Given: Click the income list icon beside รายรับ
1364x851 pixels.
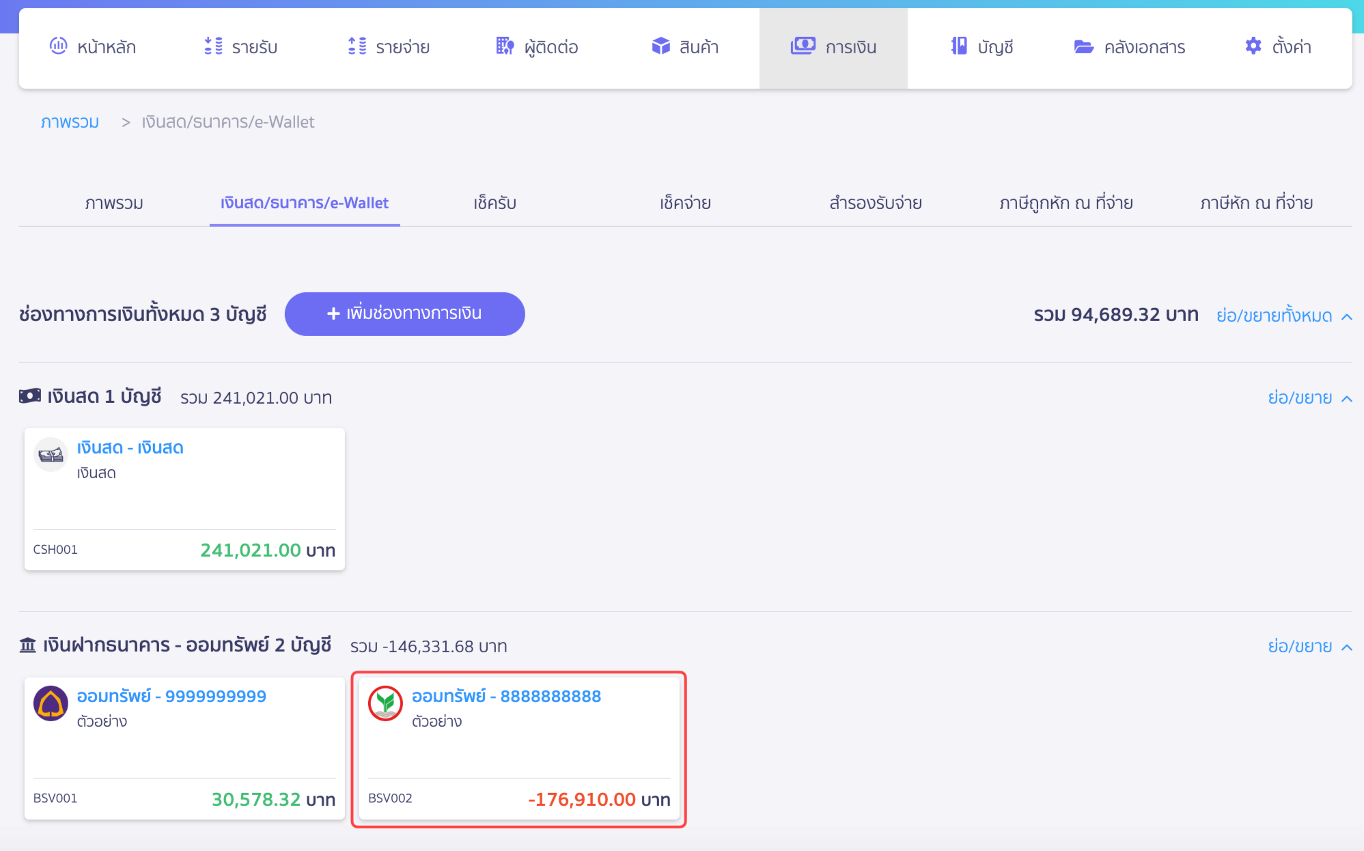Looking at the screenshot, I should (x=214, y=46).
